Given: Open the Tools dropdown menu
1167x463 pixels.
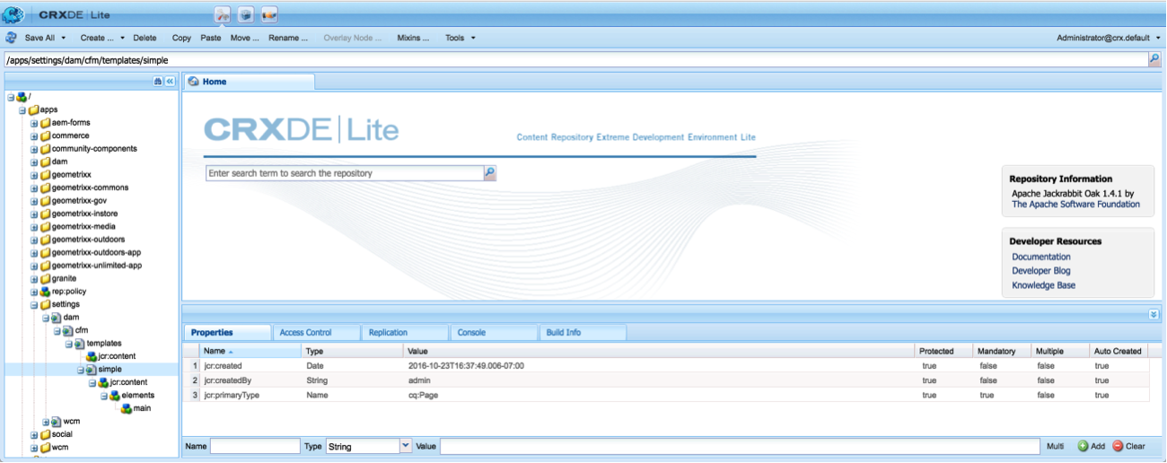Looking at the screenshot, I should pos(461,38).
